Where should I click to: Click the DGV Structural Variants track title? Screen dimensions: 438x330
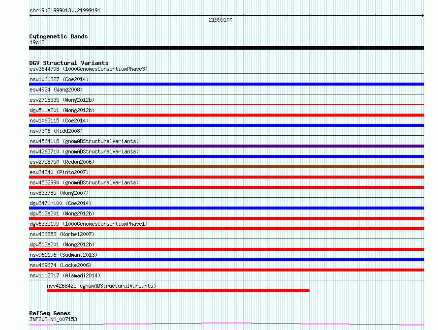click(x=69, y=63)
